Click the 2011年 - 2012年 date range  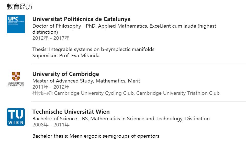pyautogui.click(x=51, y=87)
